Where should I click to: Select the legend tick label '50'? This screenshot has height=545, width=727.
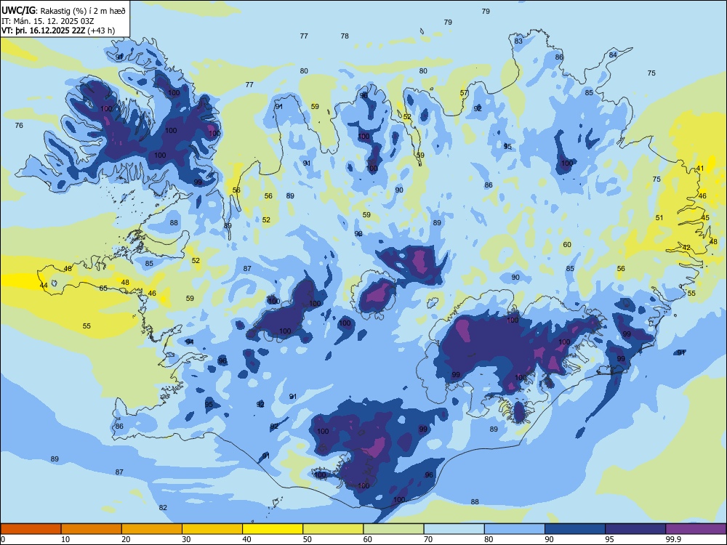point(308,539)
